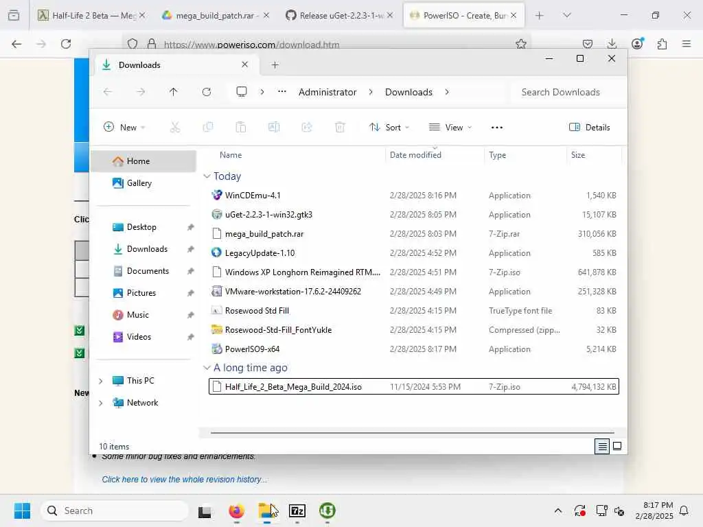Expand Network in navigation pane
Screen dimensions: 703x527
(101, 403)
